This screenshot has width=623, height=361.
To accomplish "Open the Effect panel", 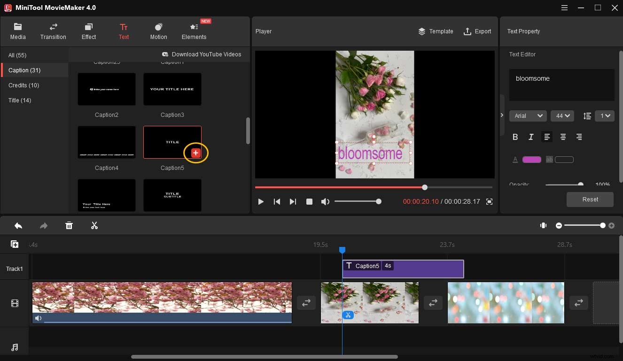I will (88, 31).
